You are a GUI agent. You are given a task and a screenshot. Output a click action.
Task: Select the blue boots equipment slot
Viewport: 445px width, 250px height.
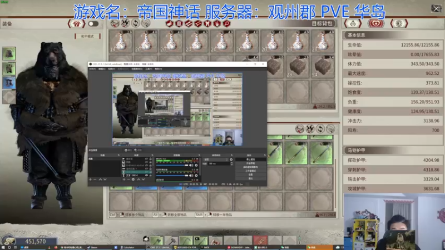click(9, 83)
